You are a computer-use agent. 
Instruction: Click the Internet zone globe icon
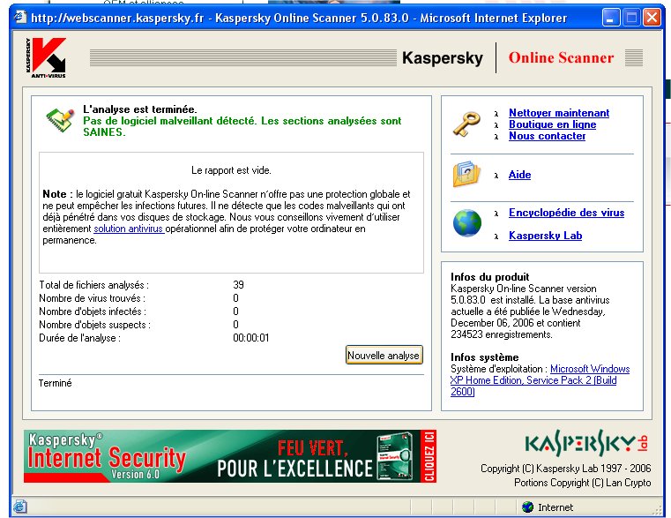click(x=527, y=507)
